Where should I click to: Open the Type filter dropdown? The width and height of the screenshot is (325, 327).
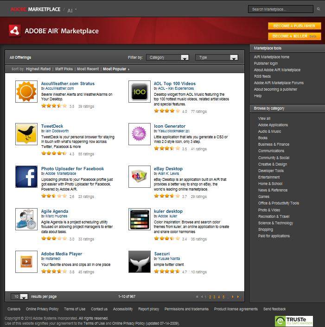pyautogui.click(x=217, y=57)
